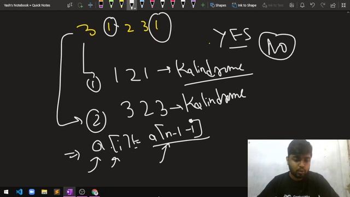The width and height of the screenshot is (350, 197).
Task: Select the green highlighter pen
Action: tap(111, 4)
